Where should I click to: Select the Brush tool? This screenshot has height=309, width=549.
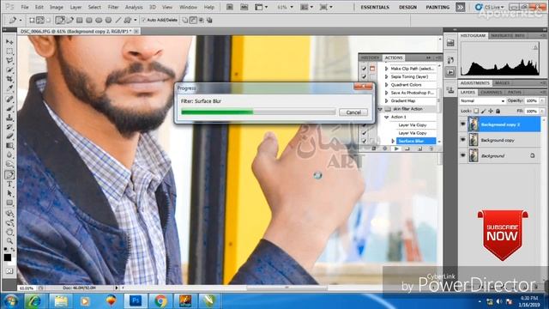9,108
